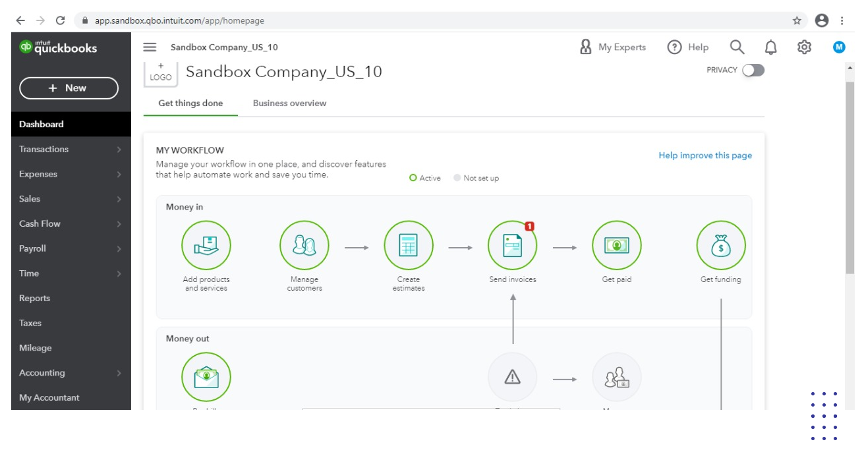Switch to the Get things done tab
The width and height of the screenshot is (864, 456).
point(190,103)
